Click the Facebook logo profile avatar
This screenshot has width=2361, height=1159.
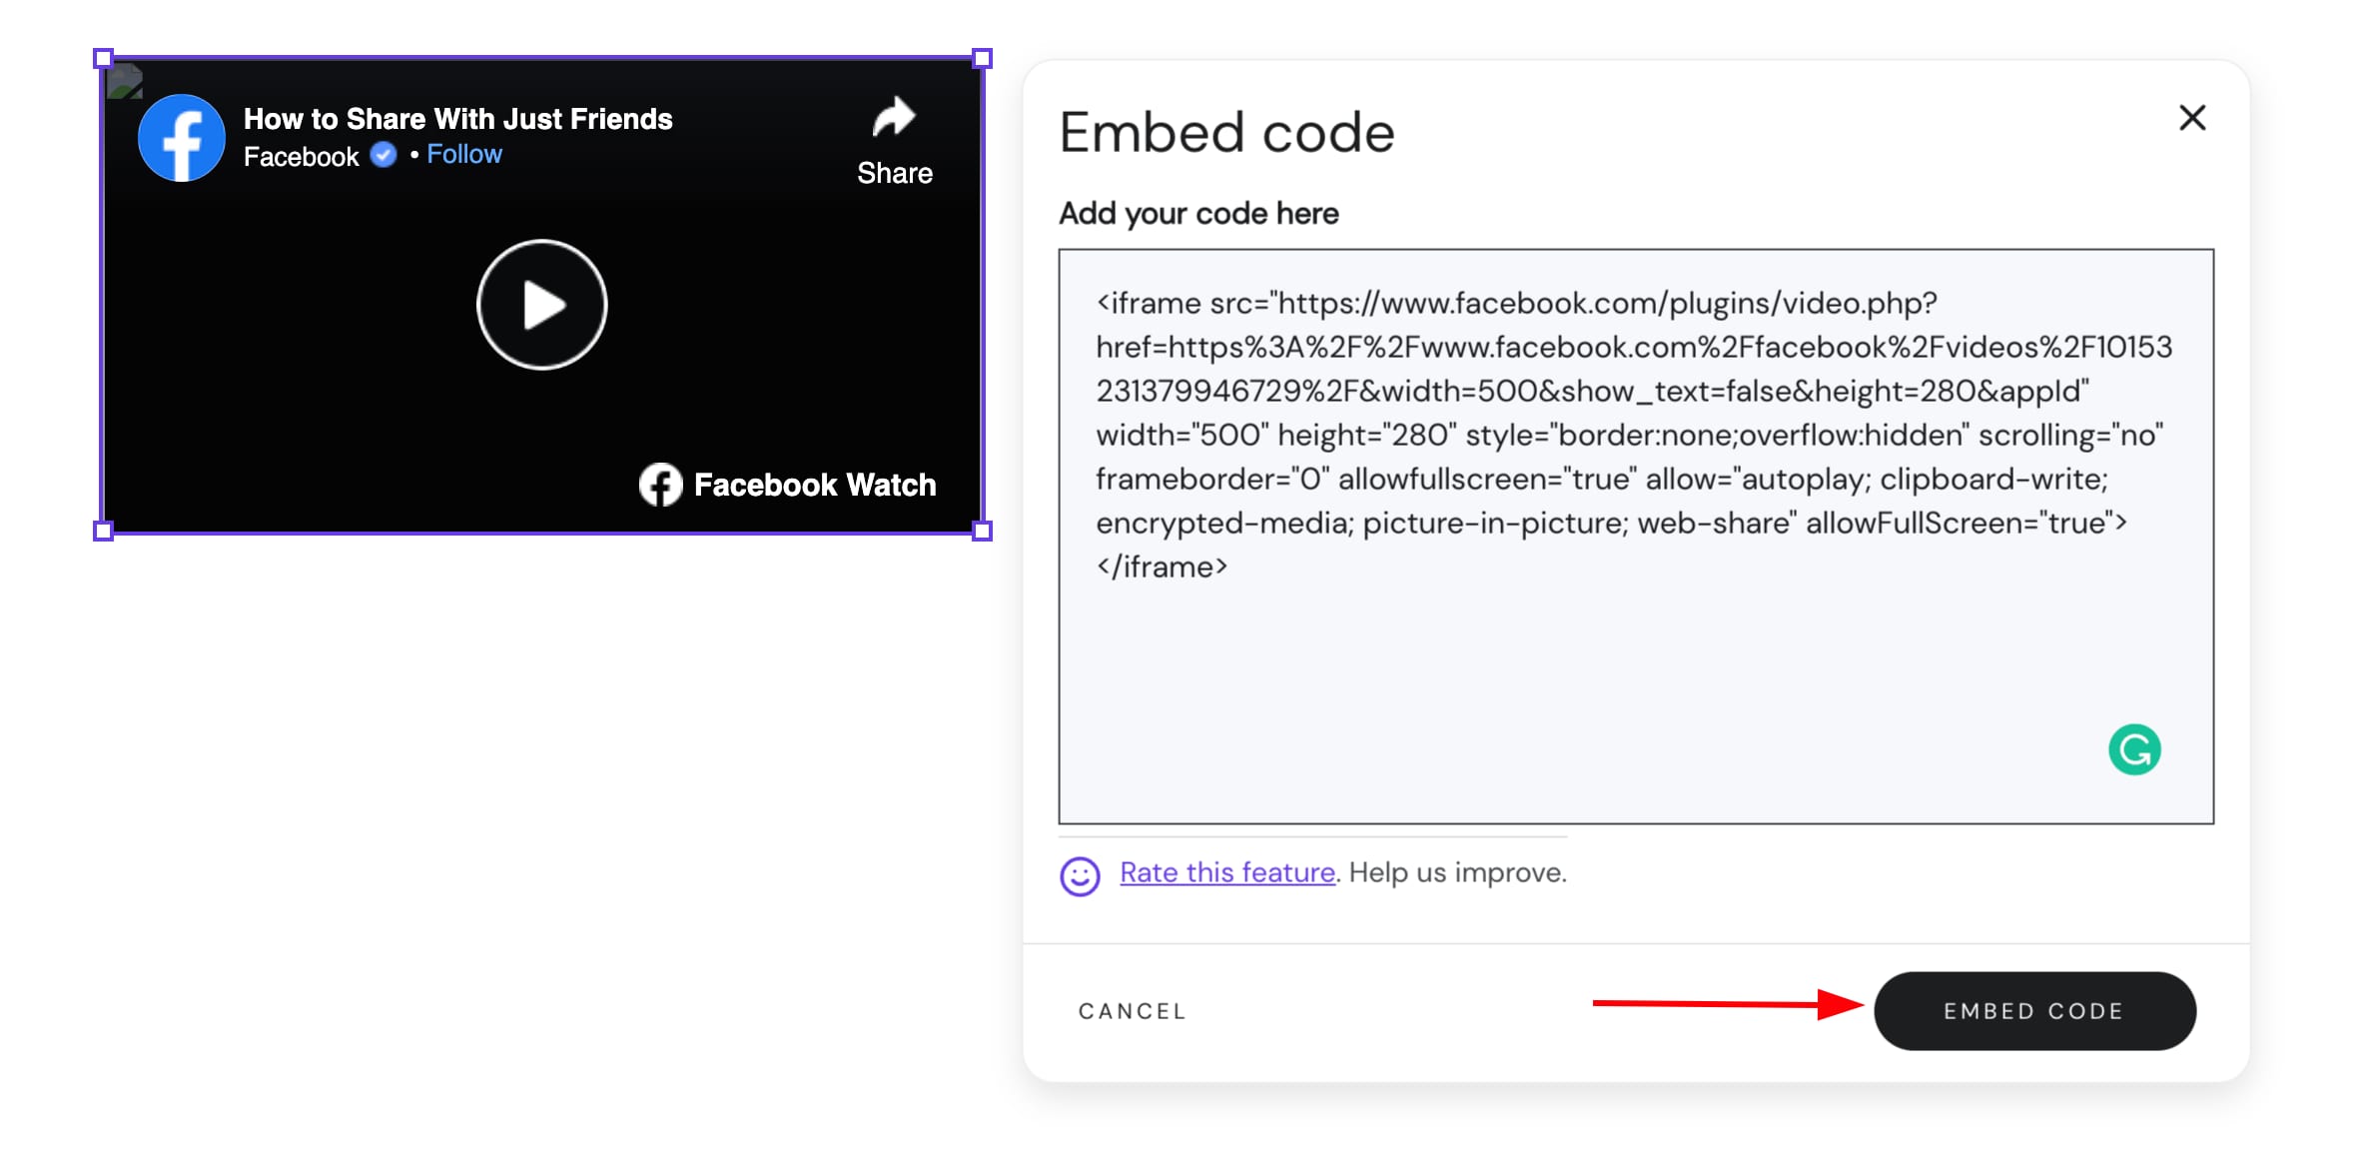click(181, 138)
